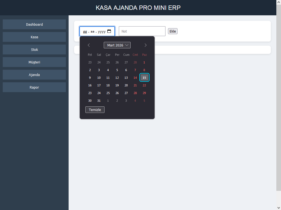
Task: Expand the Mart 2026 month dropdown
Action: [x=117, y=45]
